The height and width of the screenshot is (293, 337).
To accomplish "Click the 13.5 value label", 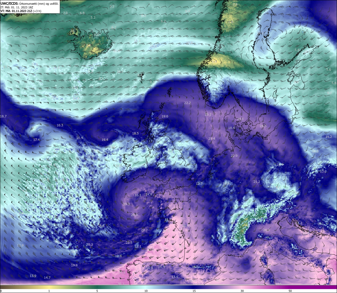I will (x=175, y=277).
